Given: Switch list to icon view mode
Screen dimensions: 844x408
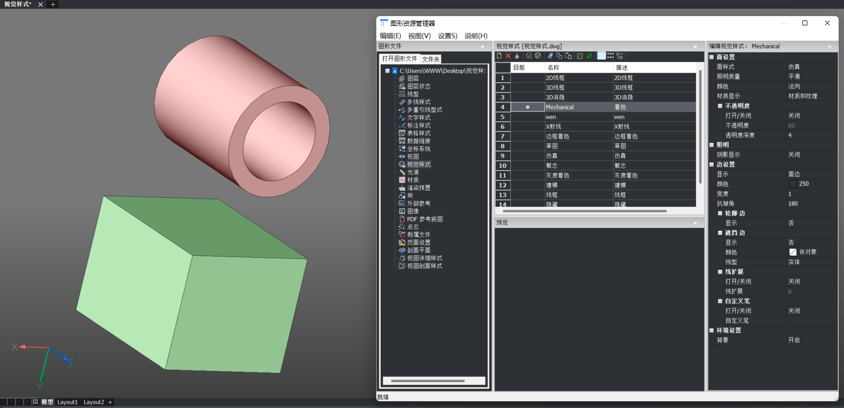Looking at the screenshot, I should 610,56.
